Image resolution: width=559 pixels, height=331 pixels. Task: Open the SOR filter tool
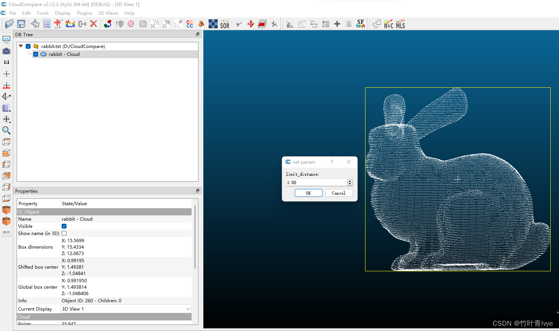click(225, 24)
